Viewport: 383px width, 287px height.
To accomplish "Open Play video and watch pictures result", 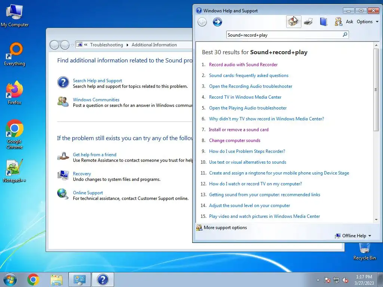I will point(264,216).
